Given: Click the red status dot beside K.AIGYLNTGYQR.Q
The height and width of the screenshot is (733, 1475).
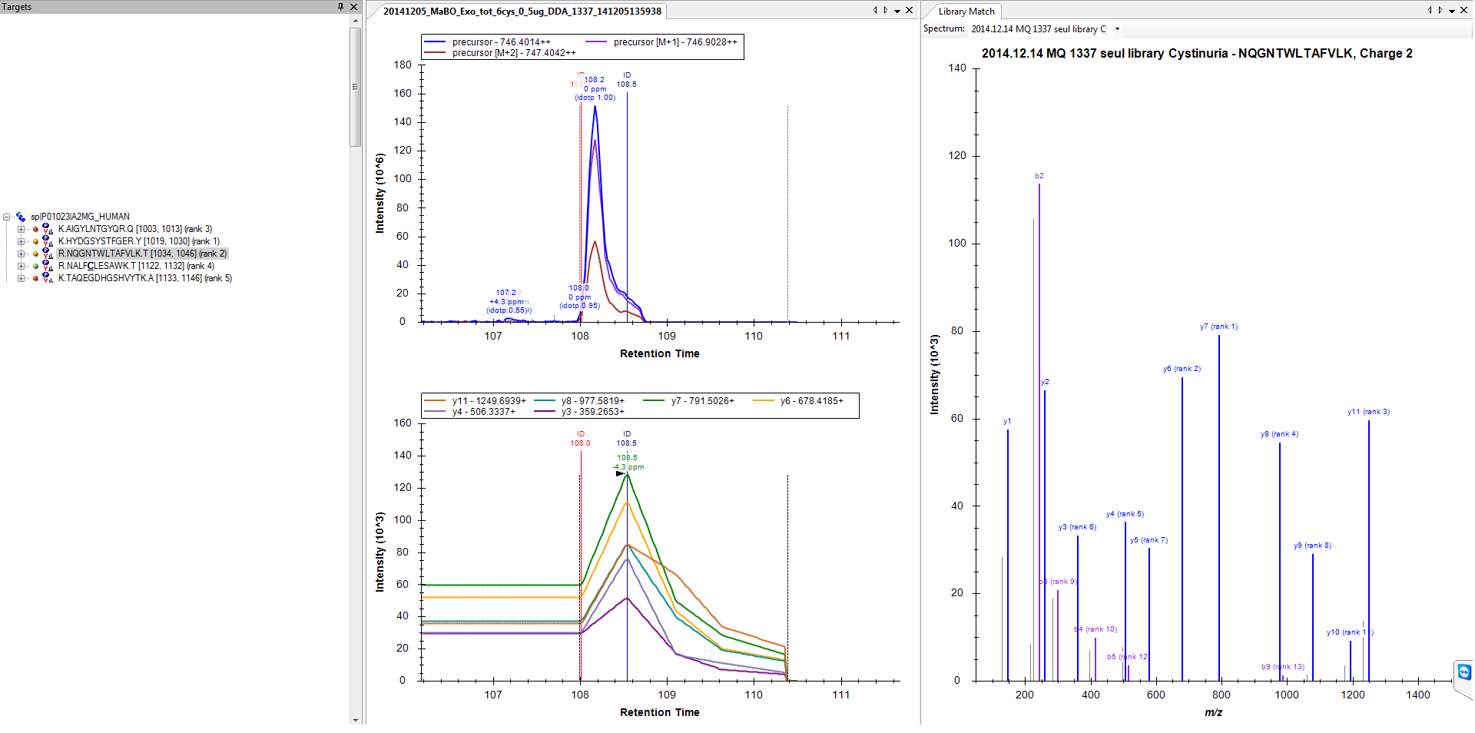Looking at the screenshot, I should point(35,229).
